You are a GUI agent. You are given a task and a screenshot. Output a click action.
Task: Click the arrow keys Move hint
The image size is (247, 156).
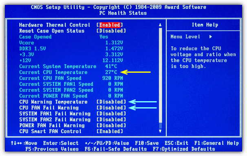pos(24,143)
